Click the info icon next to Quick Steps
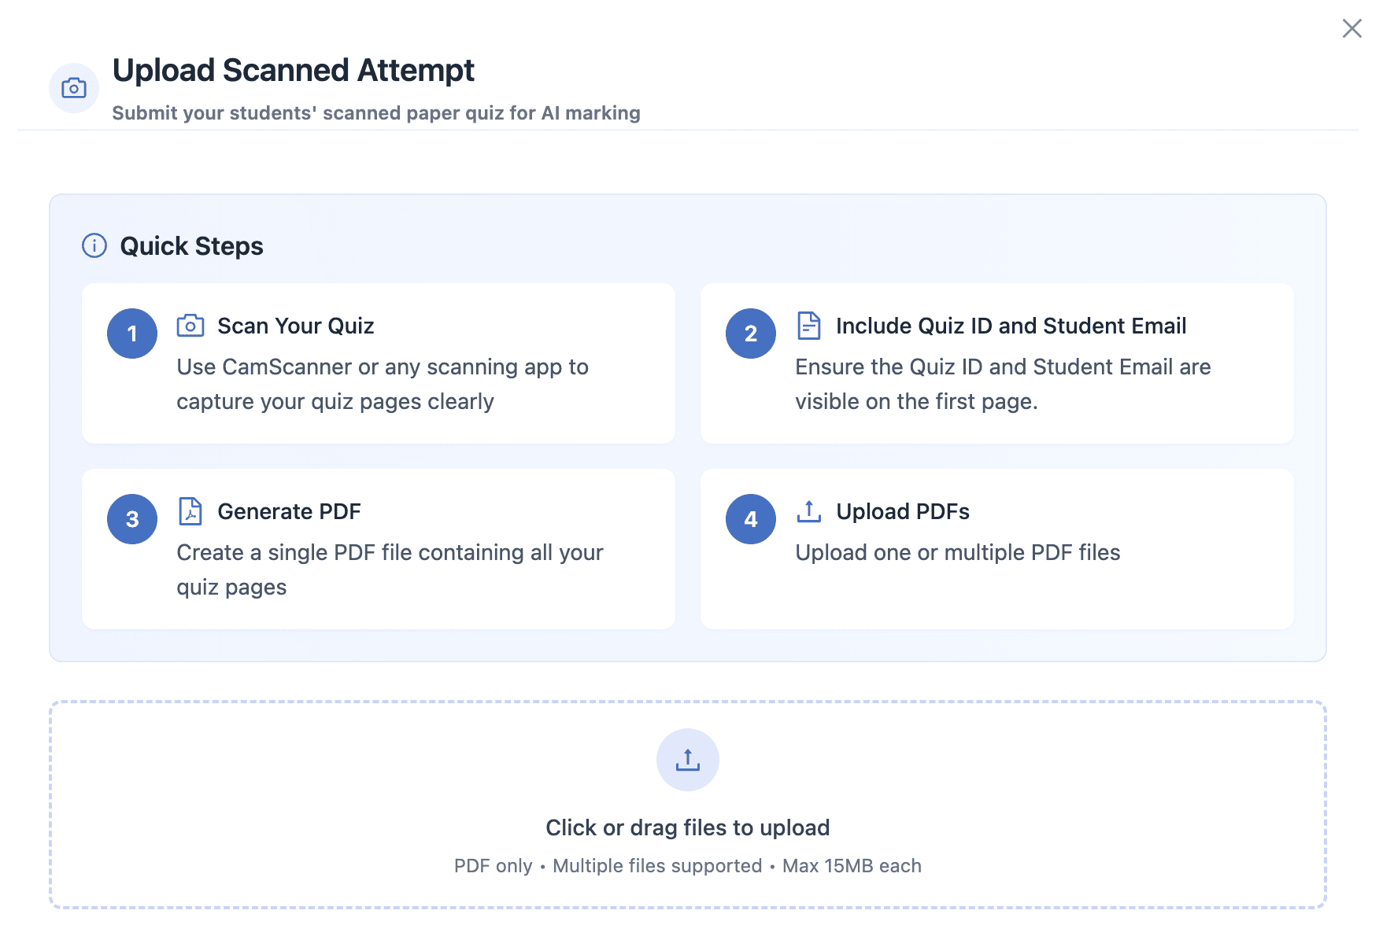The image size is (1379, 936). (94, 245)
